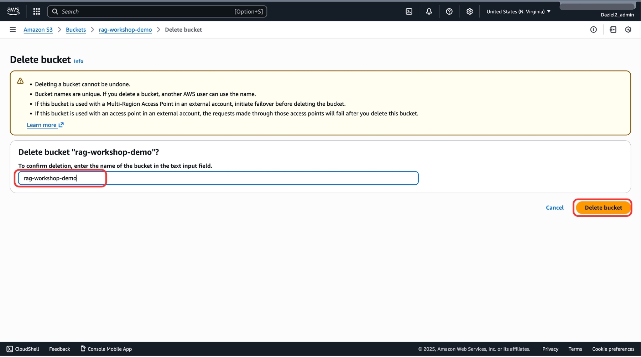Open help using the question mark icon
Screen dimensions: 641x357
(x=449, y=11)
